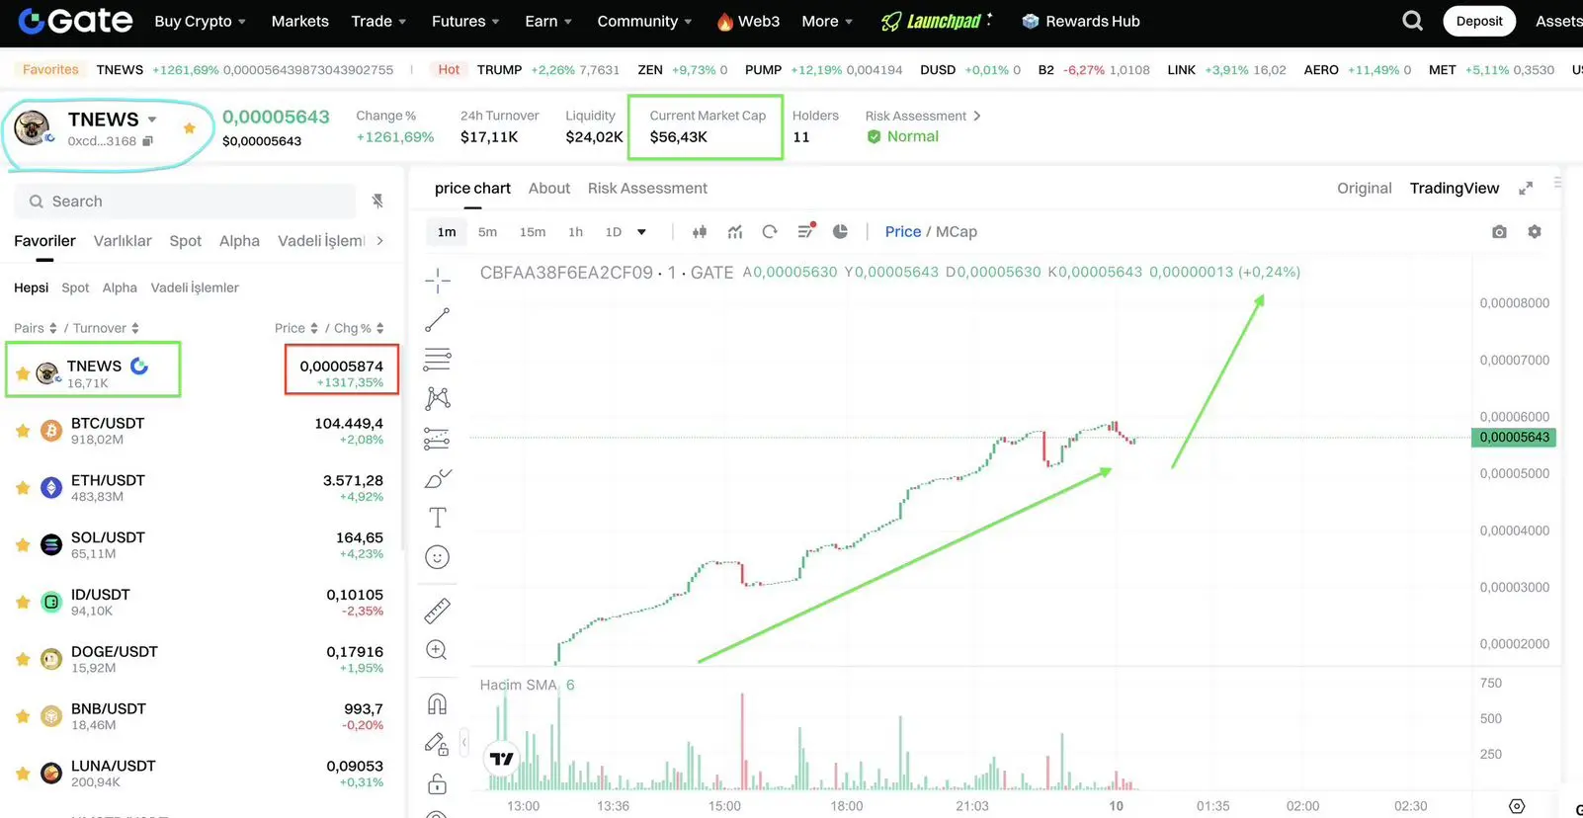Image resolution: width=1583 pixels, height=818 pixels.
Task: Open the Rewards Hub link
Action: [x=1081, y=21]
